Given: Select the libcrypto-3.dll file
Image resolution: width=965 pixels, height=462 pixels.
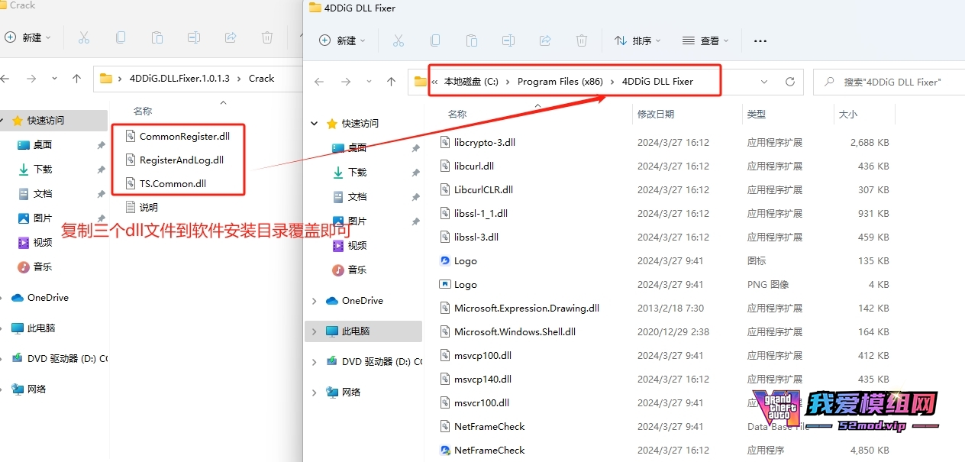Looking at the screenshot, I should pos(484,143).
